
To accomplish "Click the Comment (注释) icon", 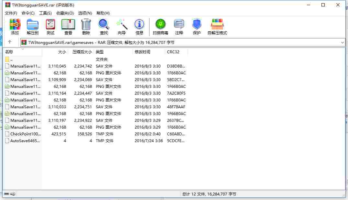I will (179, 24).
